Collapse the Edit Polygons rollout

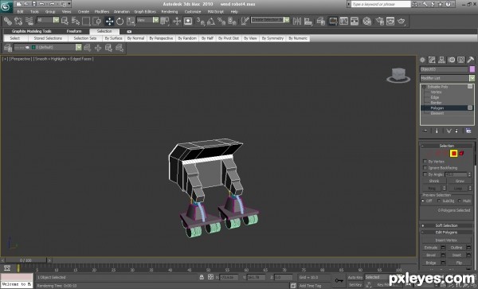(x=447, y=232)
